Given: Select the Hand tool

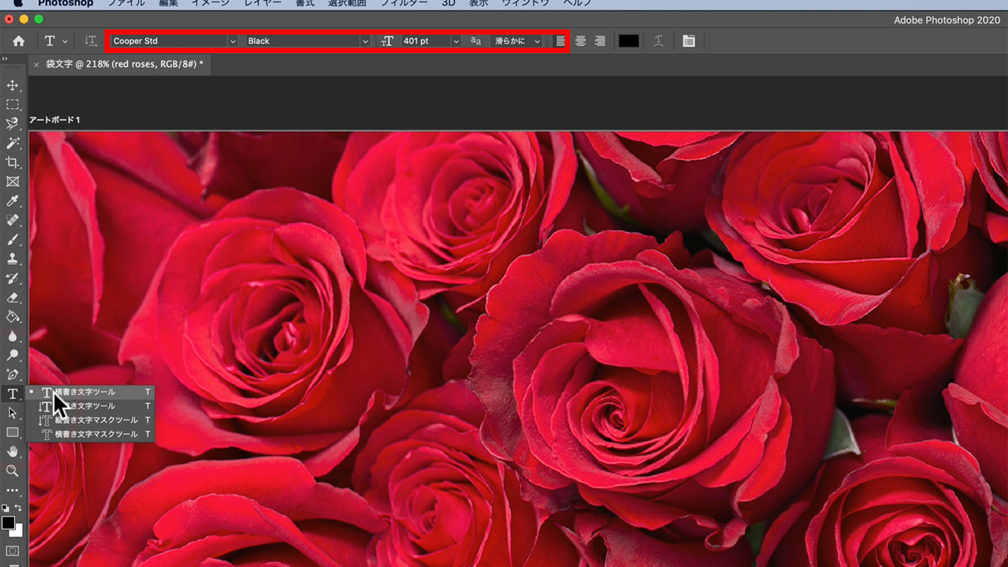Looking at the screenshot, I should tap(13, 451).
